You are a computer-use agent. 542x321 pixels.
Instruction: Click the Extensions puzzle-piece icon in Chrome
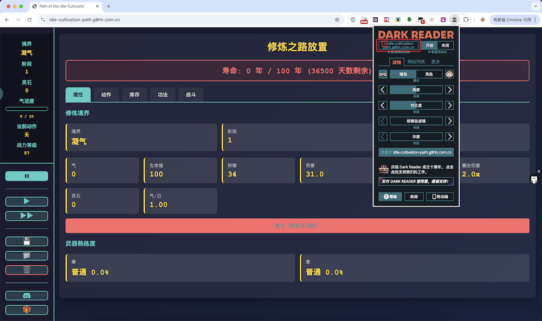tap(466, 19)
